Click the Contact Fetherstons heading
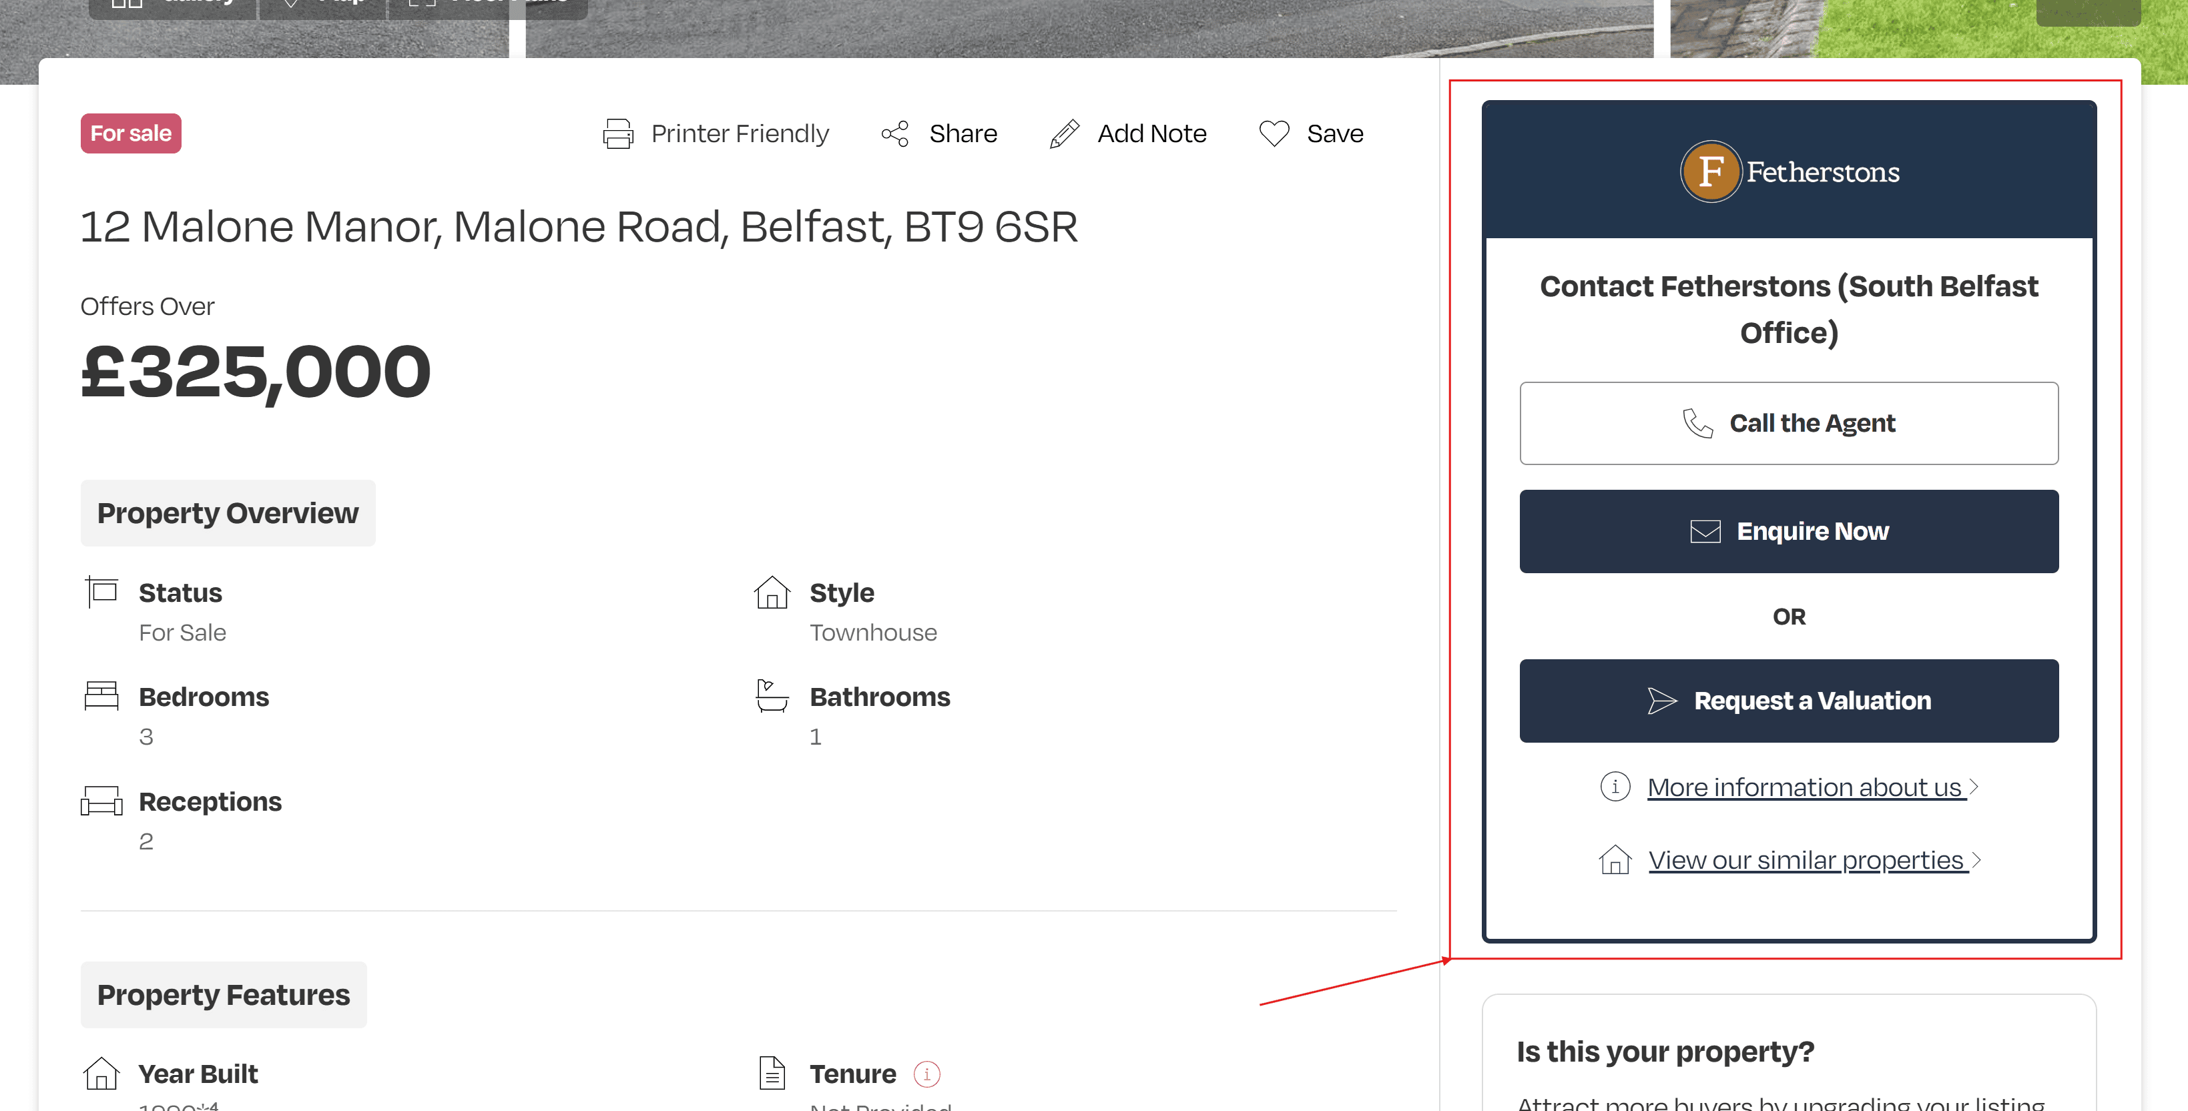 (1789, 309)
